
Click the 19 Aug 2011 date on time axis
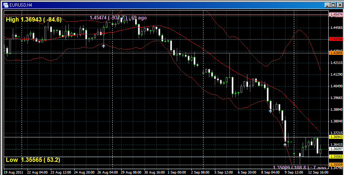click(x=13, y=171)
